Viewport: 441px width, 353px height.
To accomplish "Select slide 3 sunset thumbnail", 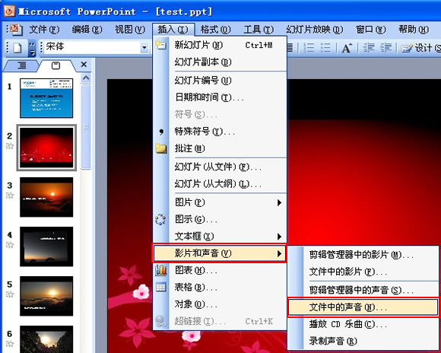I will (46, 197).
